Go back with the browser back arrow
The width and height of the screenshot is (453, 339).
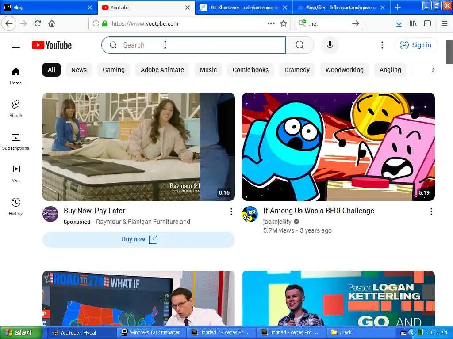[9, 23]
